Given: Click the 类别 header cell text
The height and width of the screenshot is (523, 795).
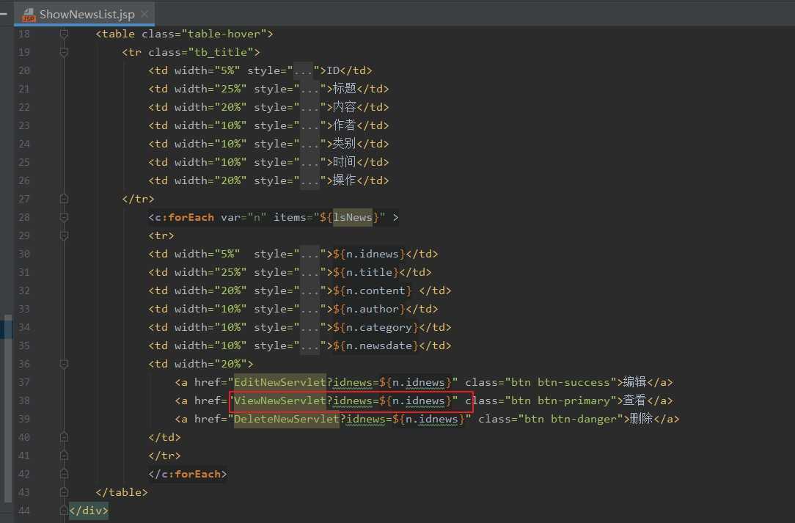Looking at the screenshot, I should pos(344,144).
